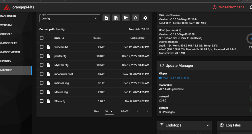Click the mainsail.cfg file icon
The width and height of the screenshot is (252, 134).
coord(48,83)
